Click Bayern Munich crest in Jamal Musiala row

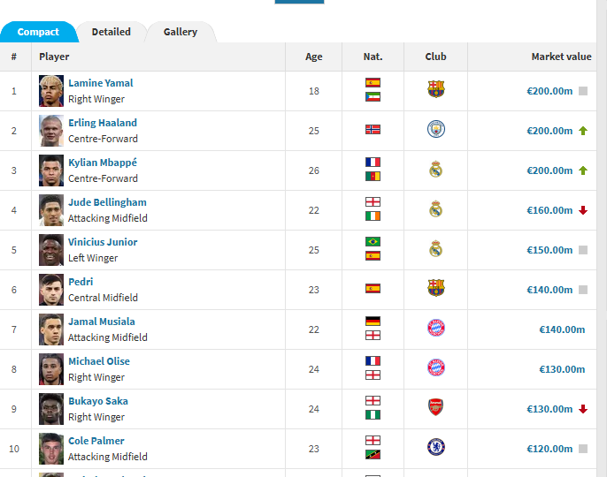435,329
